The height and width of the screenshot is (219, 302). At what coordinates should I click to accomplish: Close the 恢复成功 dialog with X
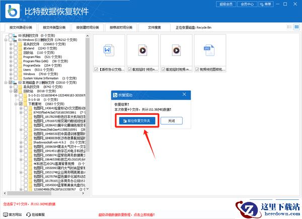tap(184, 94)
